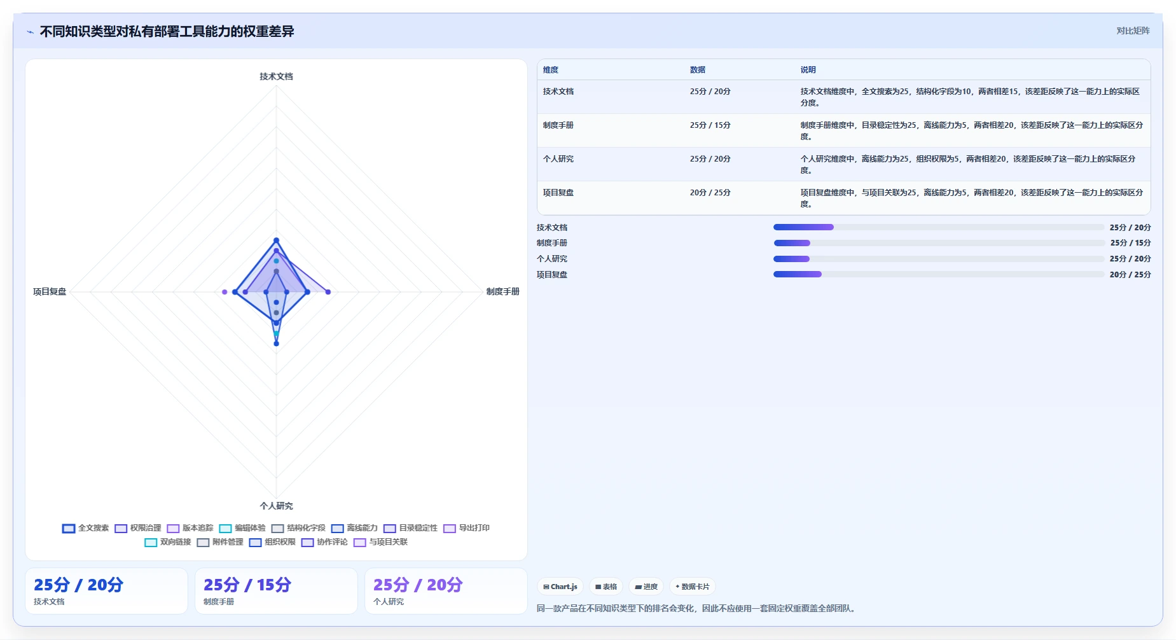Hide the 版本追踪 dataset in legend

click(x=190, y=528)
